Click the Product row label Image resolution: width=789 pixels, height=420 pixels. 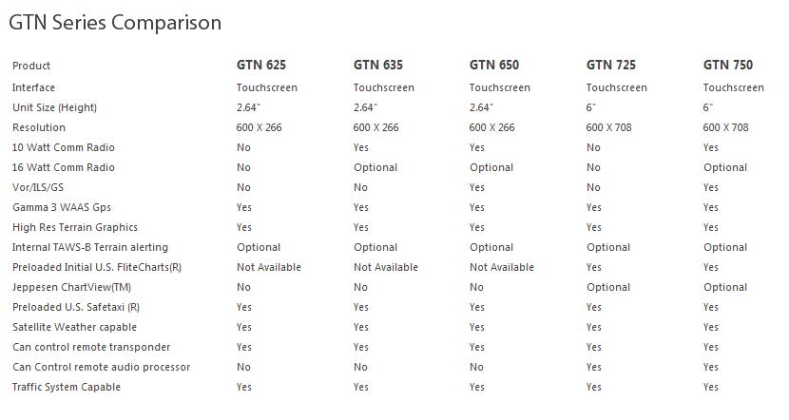31,66
